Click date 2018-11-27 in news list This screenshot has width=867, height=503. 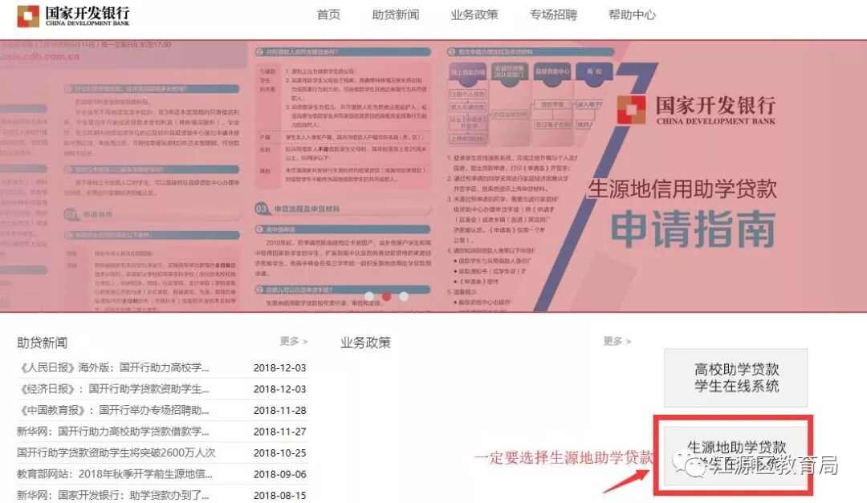click(x=280, y=431)
